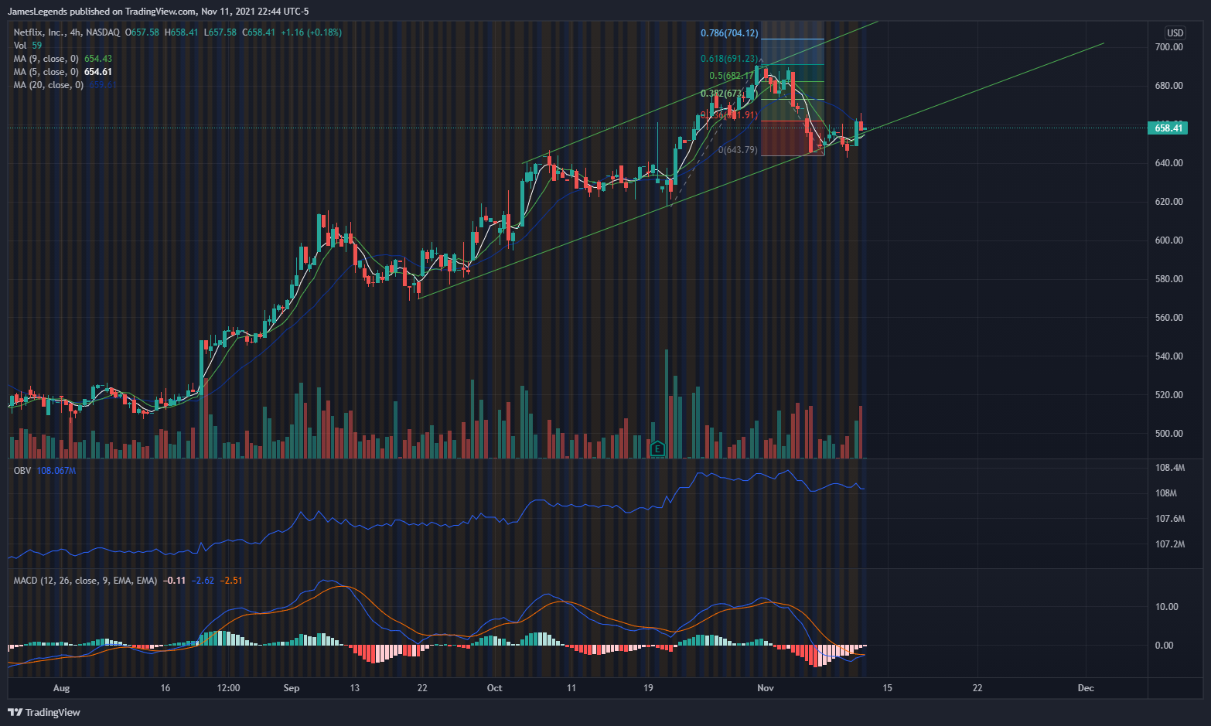Click 107.2M on the OBV axis
The image size is (1211, 726).
point(1170,544)
